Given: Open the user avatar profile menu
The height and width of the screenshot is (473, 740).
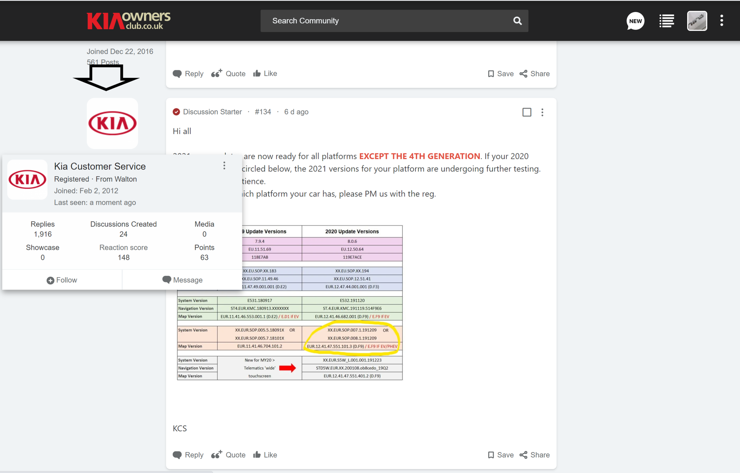Looking at the screenshot, I should click(x=697, y=21).
